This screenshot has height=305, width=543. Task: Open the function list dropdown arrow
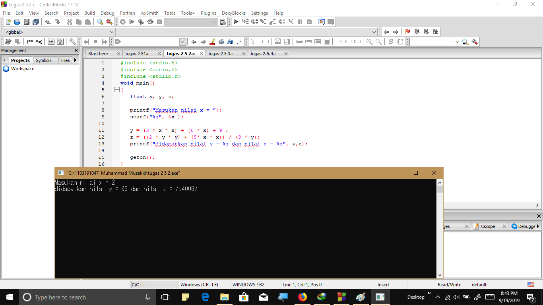pyautogui.click(x=374, y=32)
